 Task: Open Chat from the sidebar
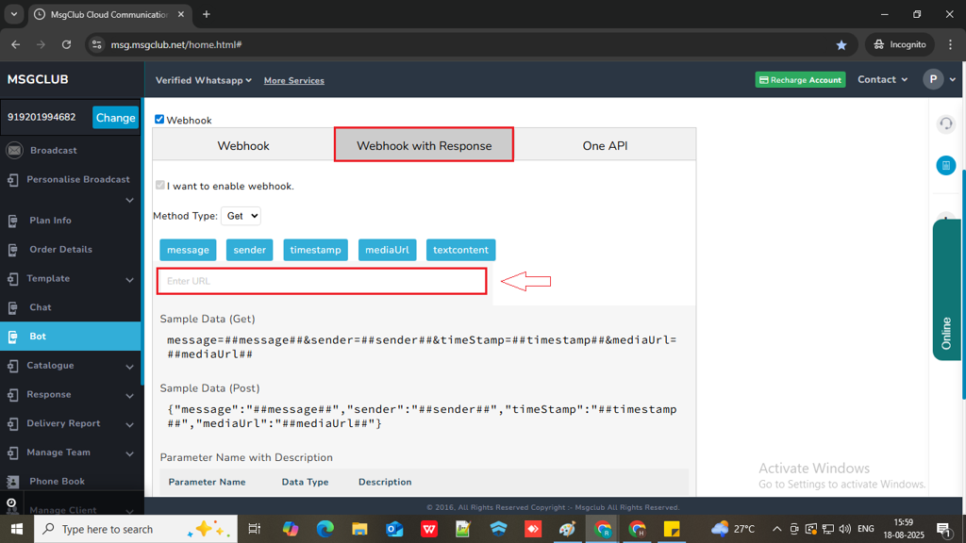click(41, 308)
